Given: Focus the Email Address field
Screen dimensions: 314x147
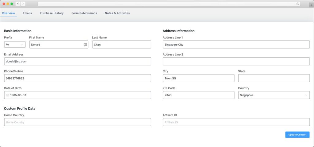Looking at the screenshot, I should click(x=78, y=61).
